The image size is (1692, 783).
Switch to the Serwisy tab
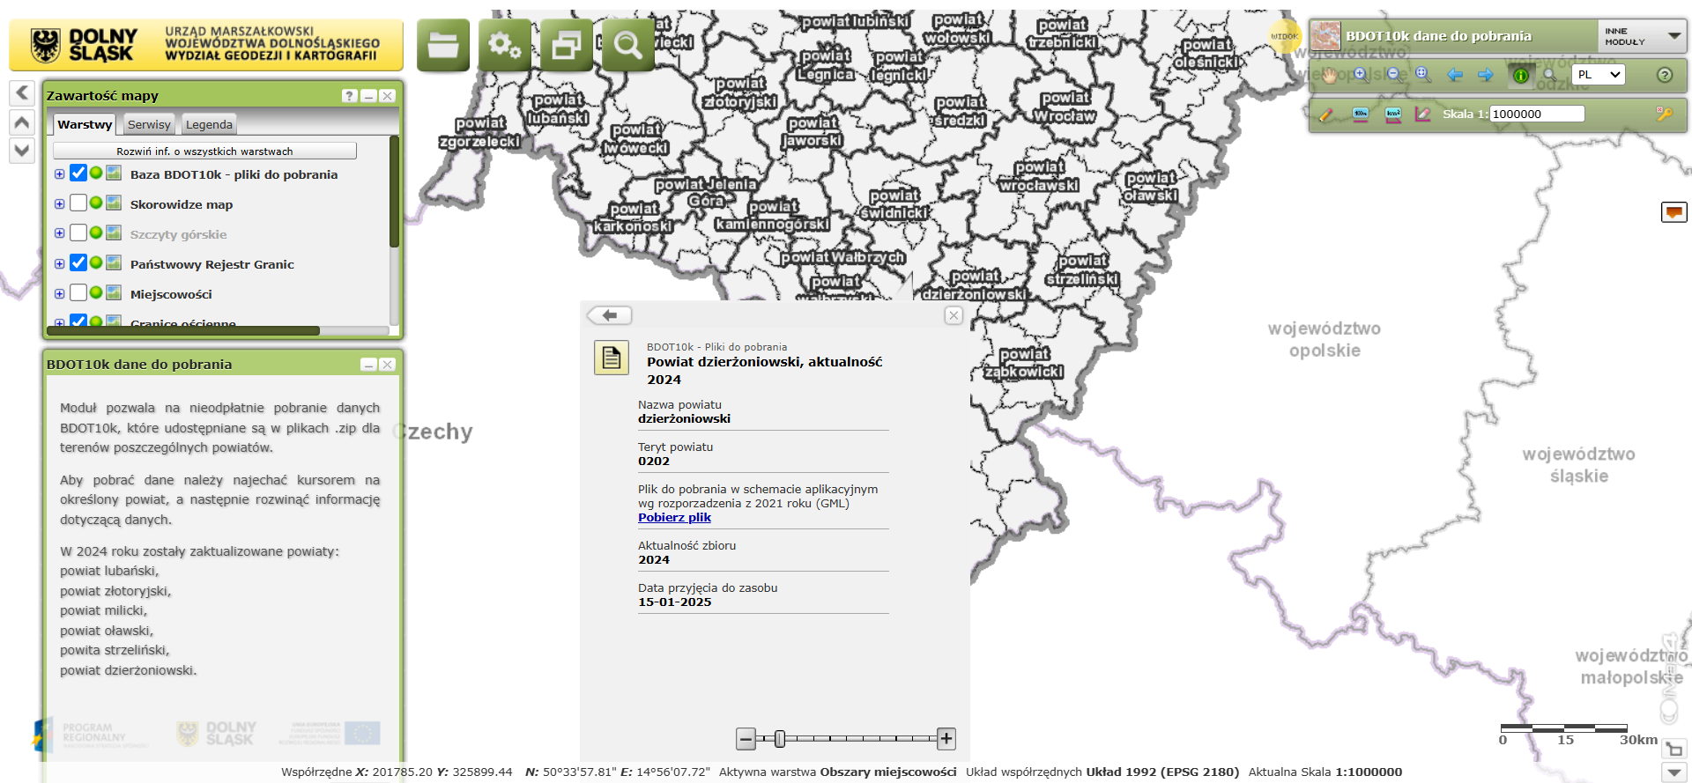click(x=149, y=125)
